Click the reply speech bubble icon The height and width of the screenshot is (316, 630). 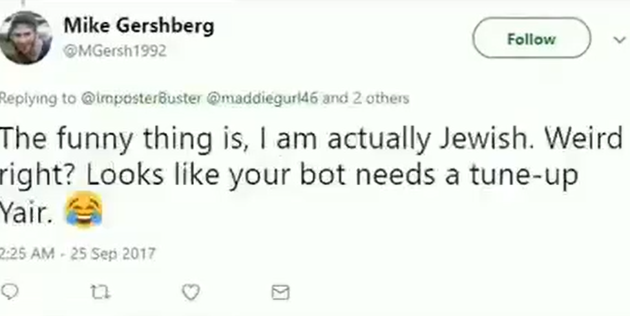click(x=10, y=292)
